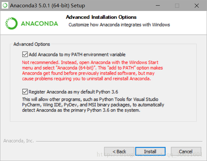Click the "Add Anaconda to my PATH environment variable" label
This screenshot has width=207, height=161.
[77, 54]
